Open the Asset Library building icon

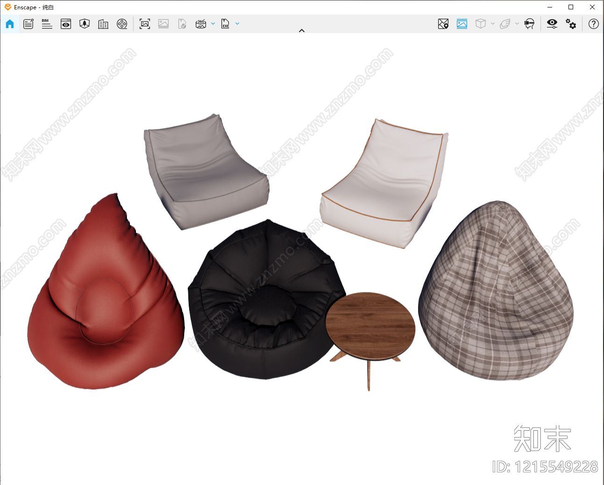103,24
